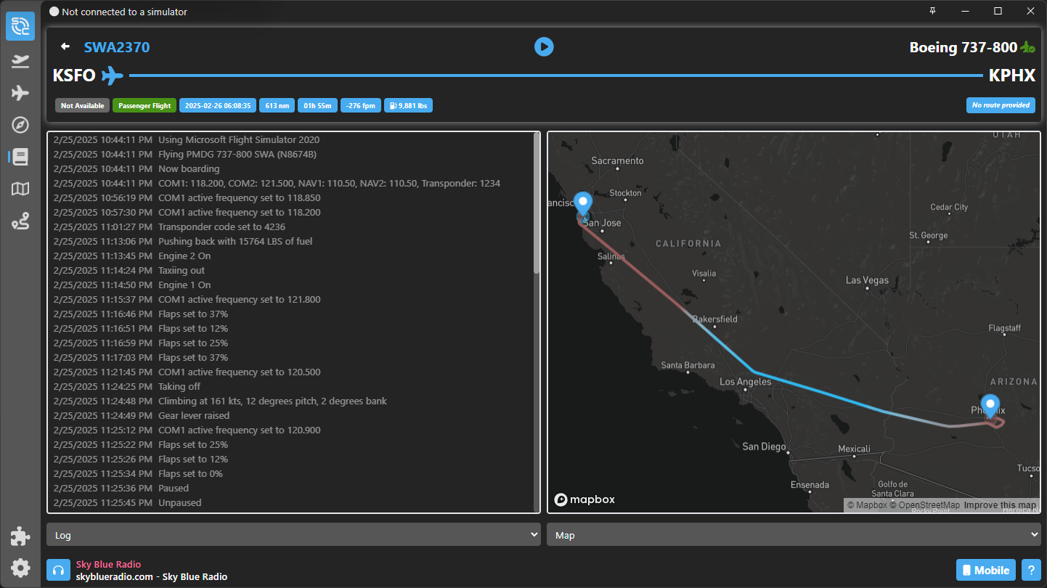Screen dimensions: 1047x588
Task: Select the logbook icon in sidebar
Action: tap(20, 157)
